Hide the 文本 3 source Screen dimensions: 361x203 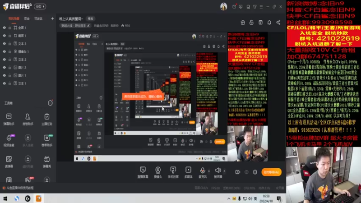[x=4, y=43]
